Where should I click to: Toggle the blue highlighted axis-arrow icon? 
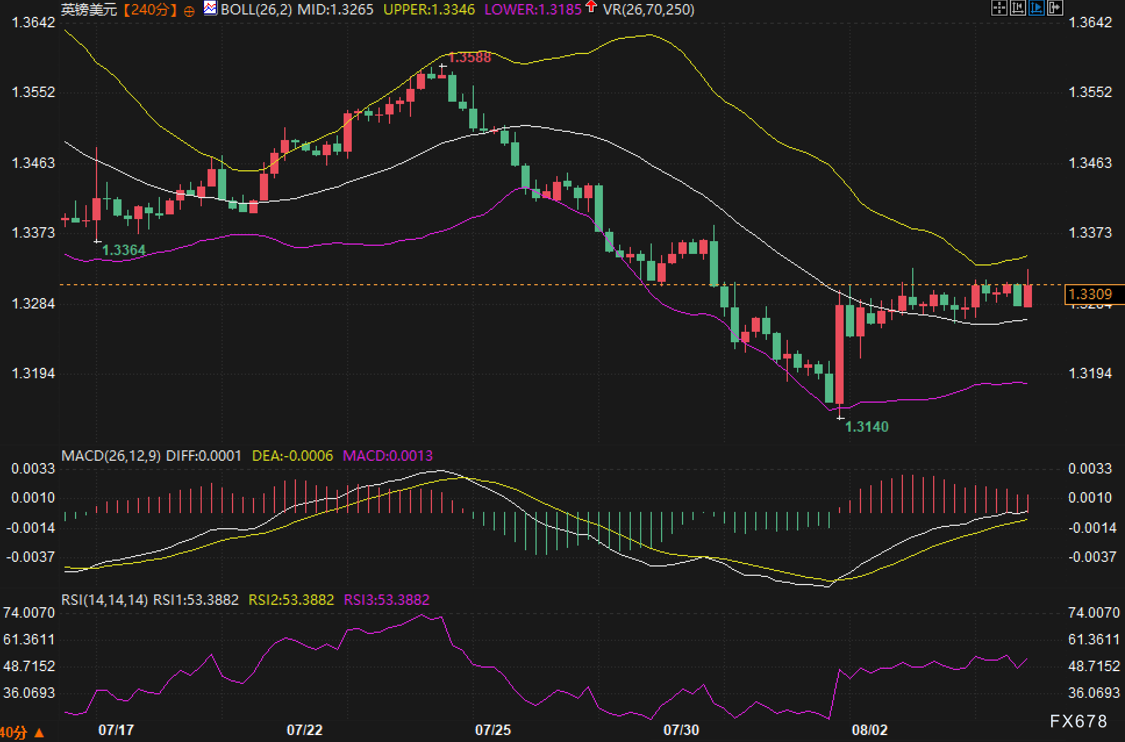coord(1036,8)
